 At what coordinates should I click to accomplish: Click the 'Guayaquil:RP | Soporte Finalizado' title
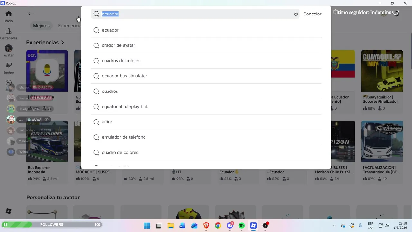click(x=381, y=99)
